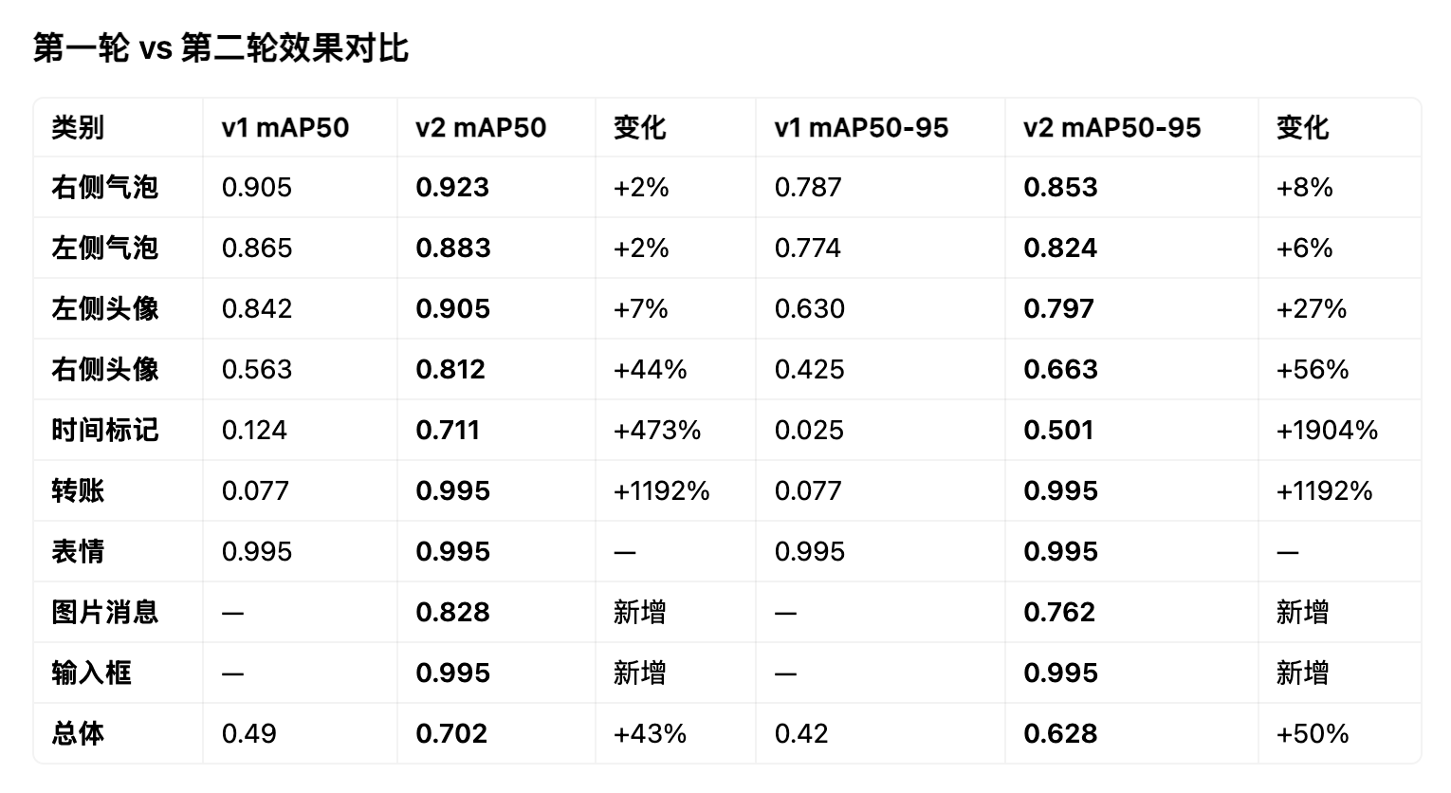
Task: Click the v2 mAP50-95 column header
Action: pyautogui.click(x=1112, y=127)
